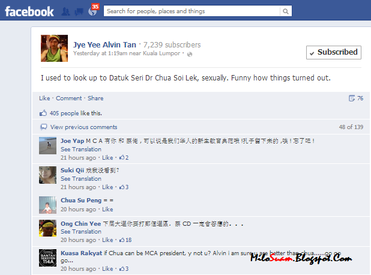Click the comment bubble icon for previous comments

click(x=44, y=127)
